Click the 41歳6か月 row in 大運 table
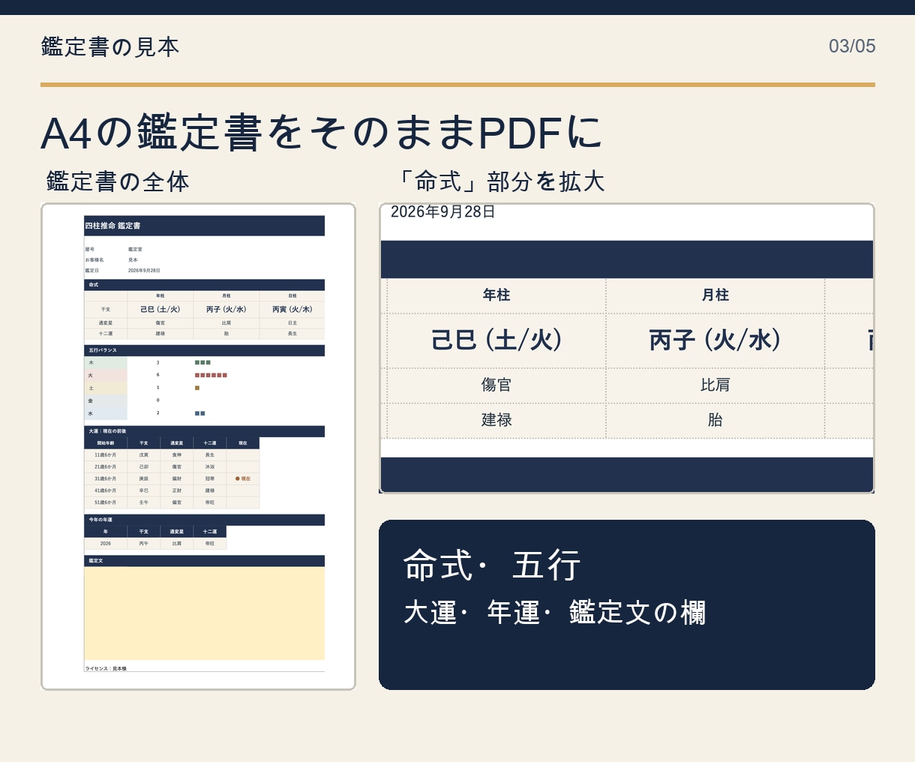 click(x=172, y=490)
